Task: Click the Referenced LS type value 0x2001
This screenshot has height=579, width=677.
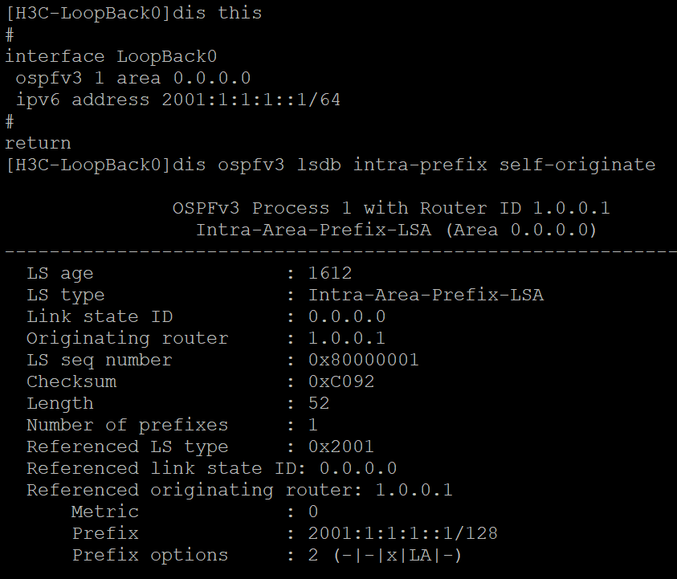Action: coord(341,446)
